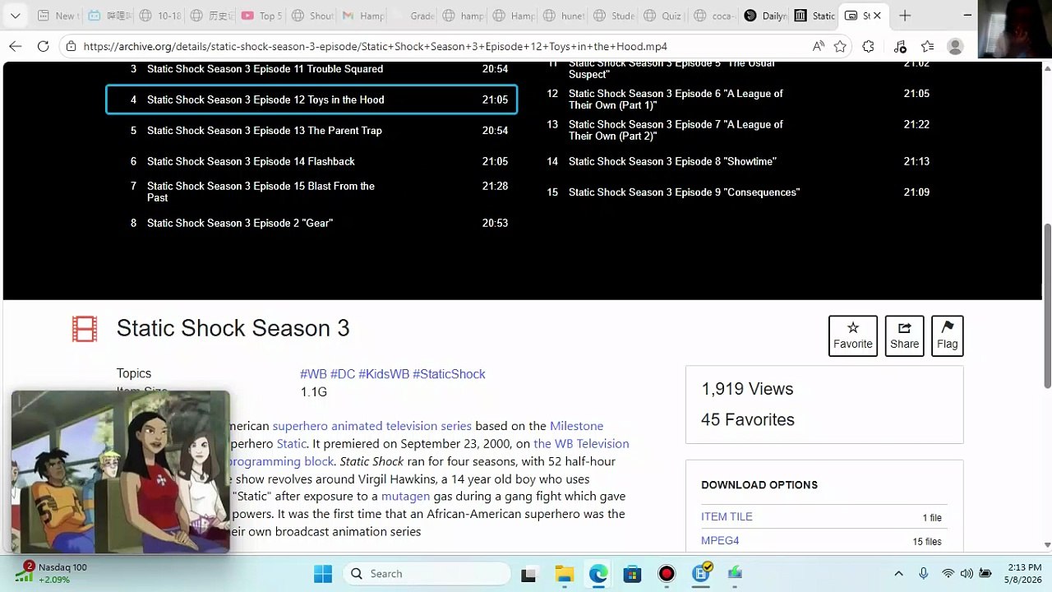Screen dimensions: 1052x592
Task: Open the battery tray icon
Action: coord(985,574)
